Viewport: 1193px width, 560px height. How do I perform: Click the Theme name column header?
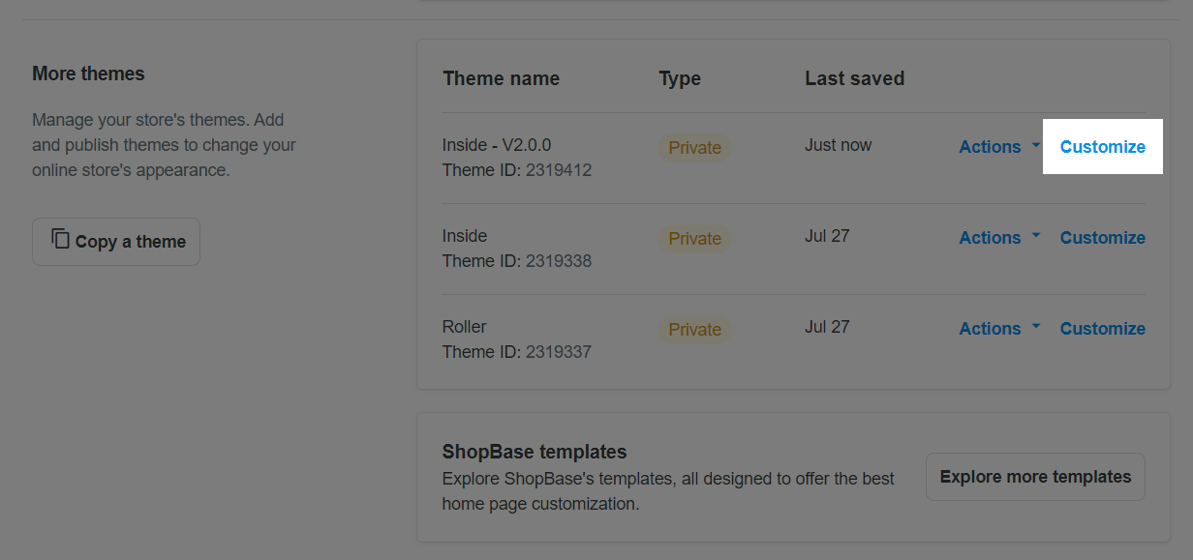[501, 79]
